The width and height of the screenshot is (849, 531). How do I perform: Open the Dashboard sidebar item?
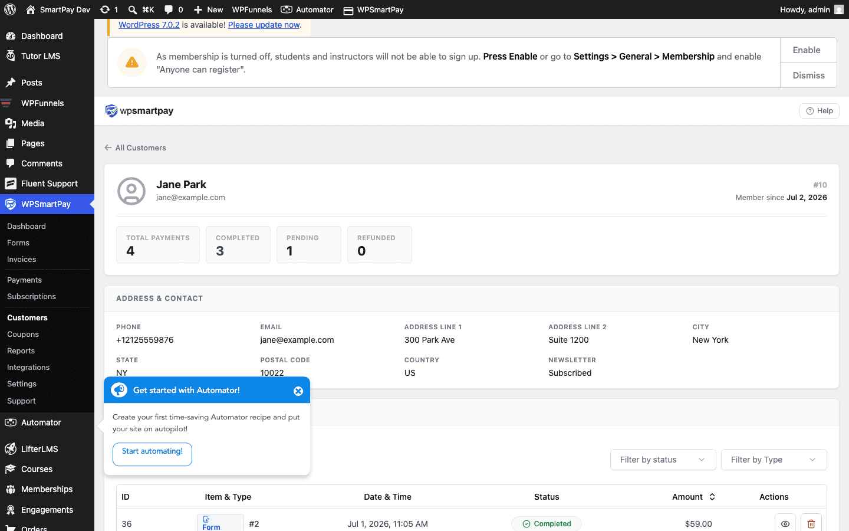point(47,36)
